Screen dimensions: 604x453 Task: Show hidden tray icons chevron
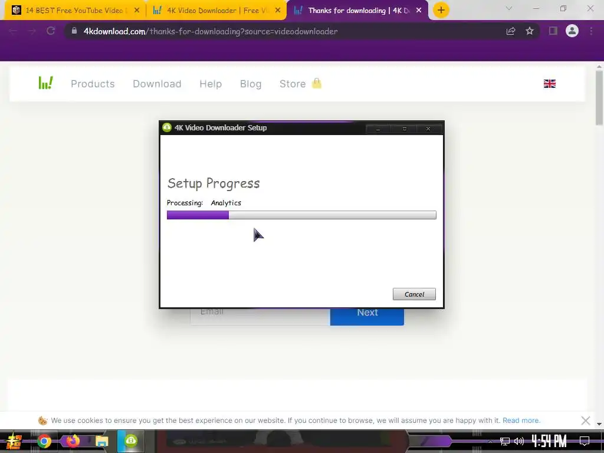[491, 441]
